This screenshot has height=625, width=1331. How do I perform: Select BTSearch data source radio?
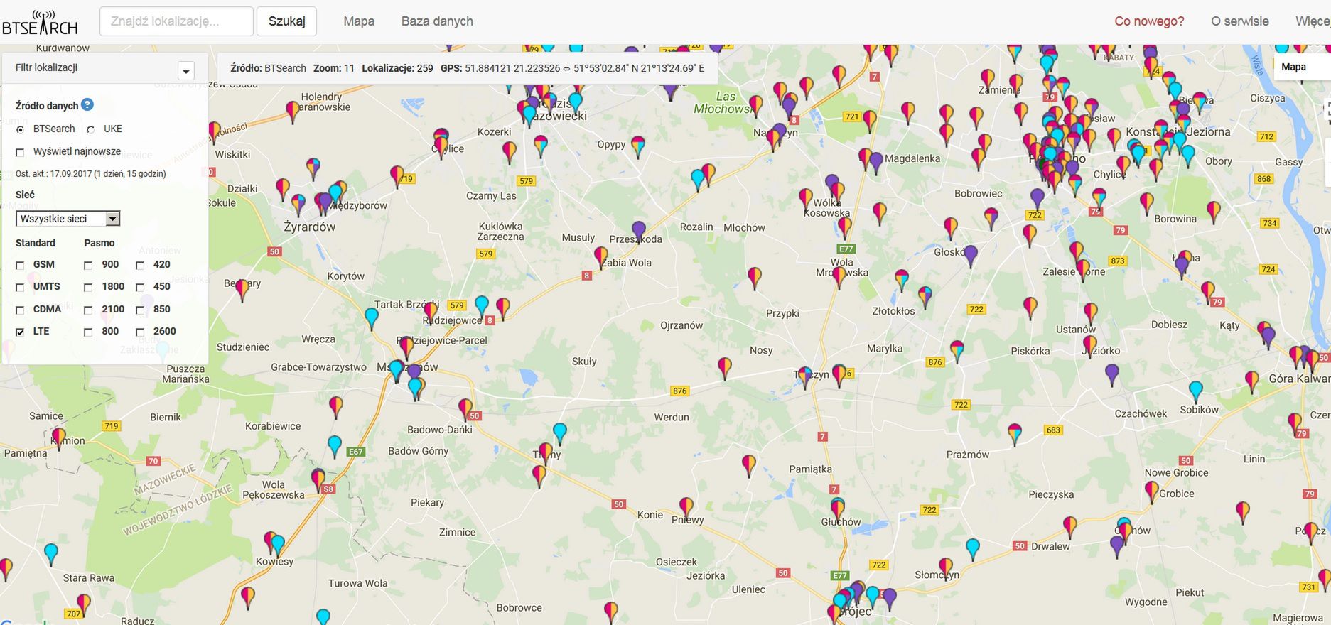pyautogui.click(x=20, y=129)
